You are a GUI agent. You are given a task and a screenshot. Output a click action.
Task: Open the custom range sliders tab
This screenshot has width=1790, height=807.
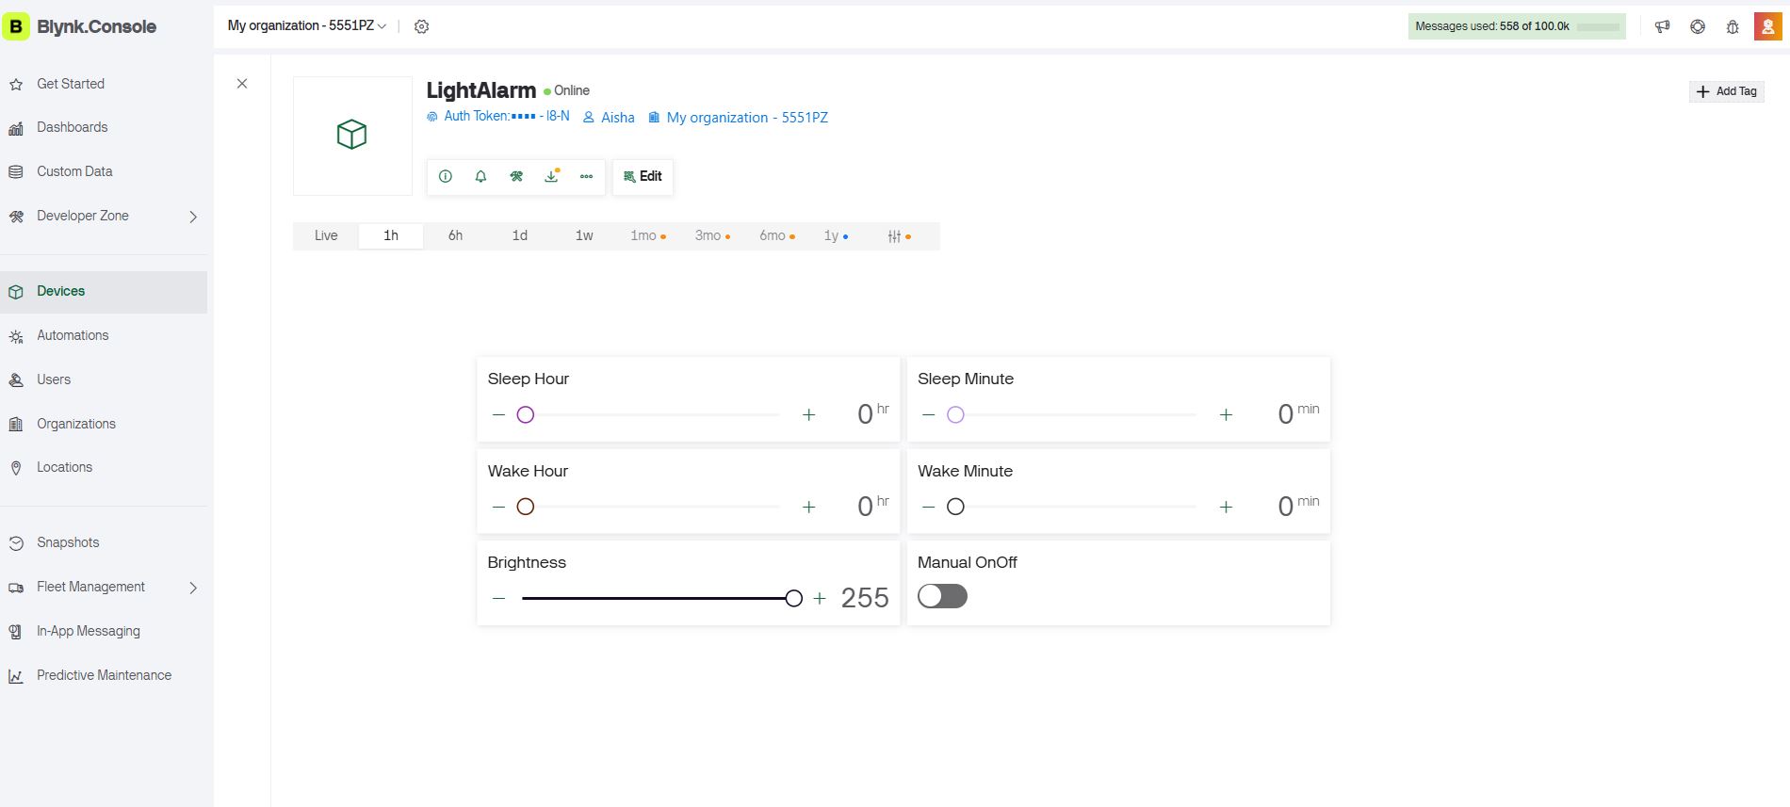point(899,235)
